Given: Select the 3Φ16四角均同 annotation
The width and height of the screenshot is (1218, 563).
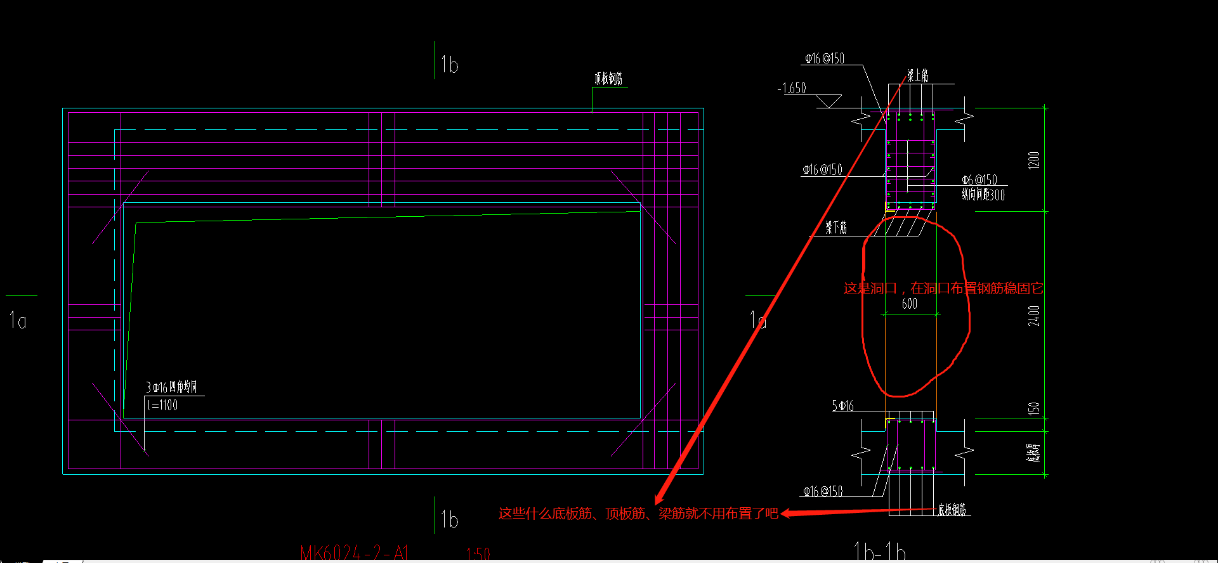Looking at the screenshot, I should click(x=171, y=387).
